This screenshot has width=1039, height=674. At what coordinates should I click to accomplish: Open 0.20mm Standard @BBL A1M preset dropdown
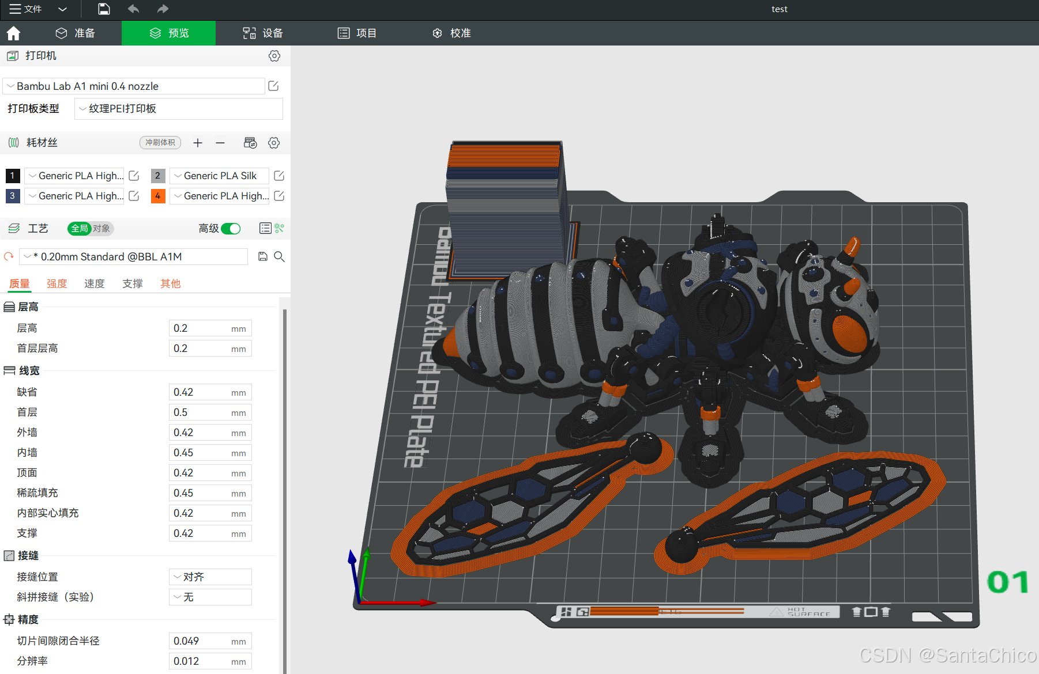click(x=134, y=256)
